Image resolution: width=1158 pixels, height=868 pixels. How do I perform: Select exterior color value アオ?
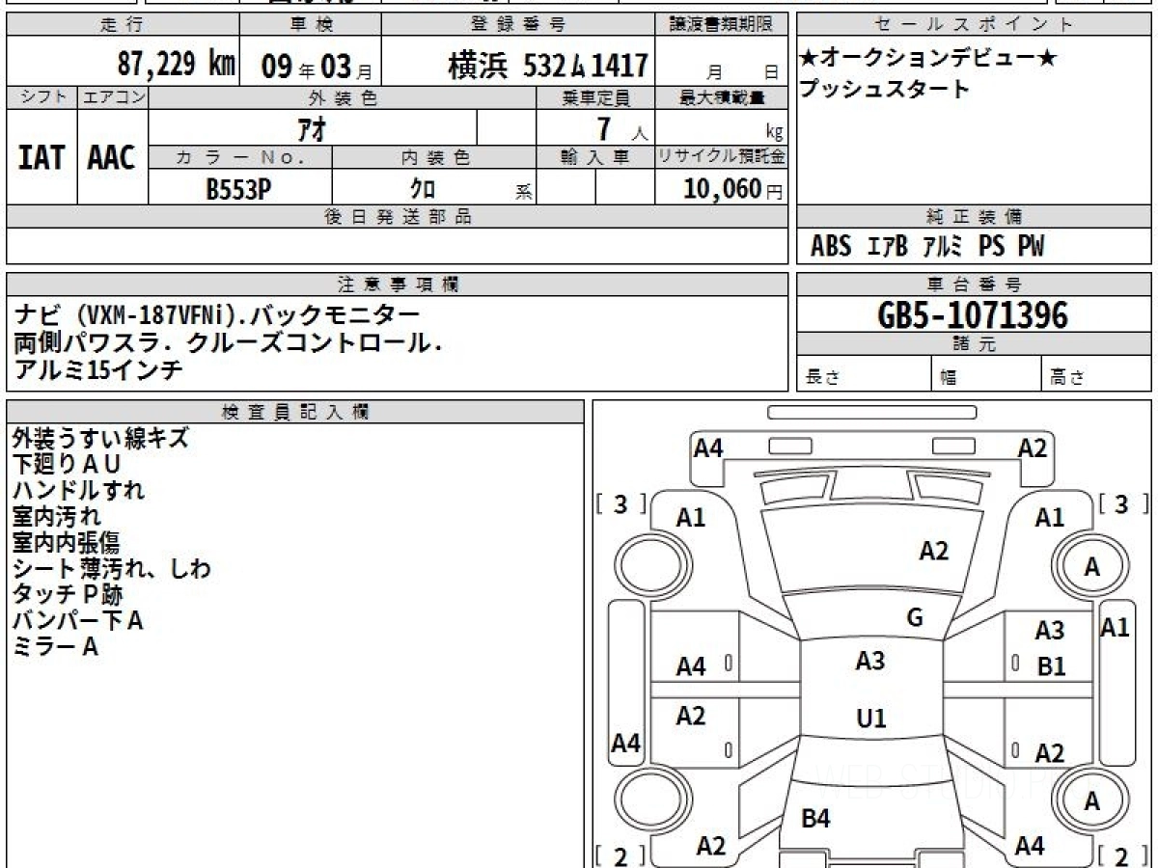click(310, 127)
